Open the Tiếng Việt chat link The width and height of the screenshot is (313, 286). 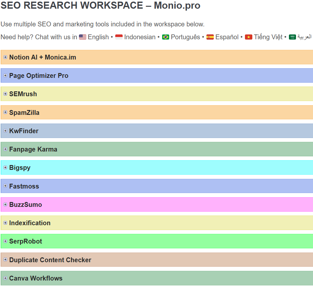pyautogui.click(x=268, y=37)
